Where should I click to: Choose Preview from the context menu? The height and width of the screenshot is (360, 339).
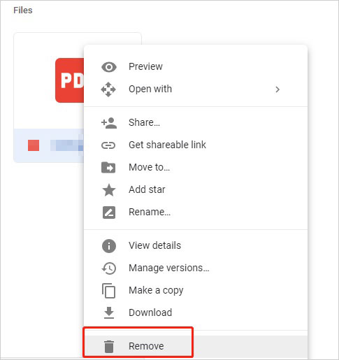(x=196, y=66)
